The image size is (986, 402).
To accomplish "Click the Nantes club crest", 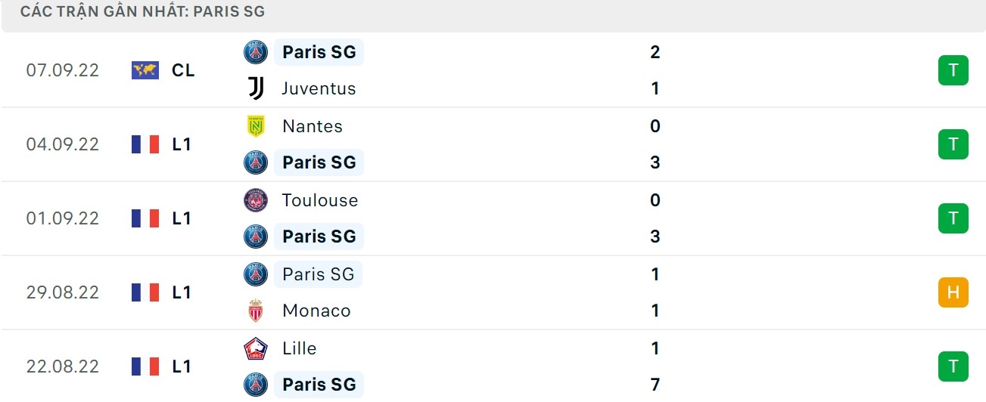I will [x=256, y=126].
